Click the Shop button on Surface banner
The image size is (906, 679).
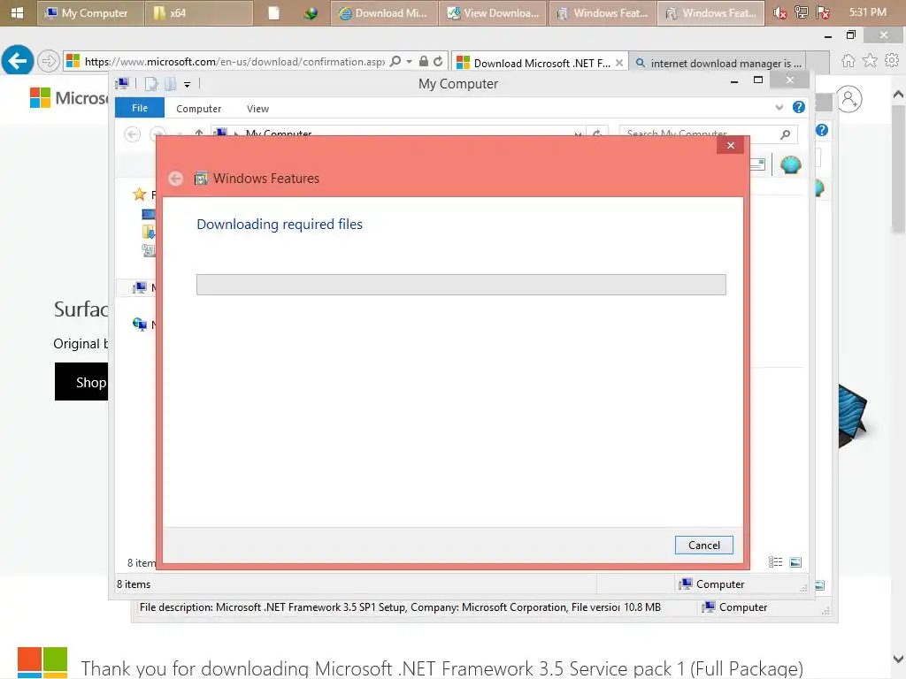[81, 382]
